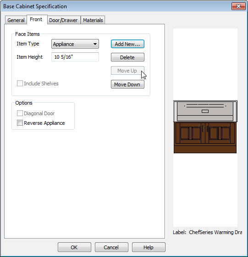Open Help for this dialog
248x257 pixels.
(149, 247)
